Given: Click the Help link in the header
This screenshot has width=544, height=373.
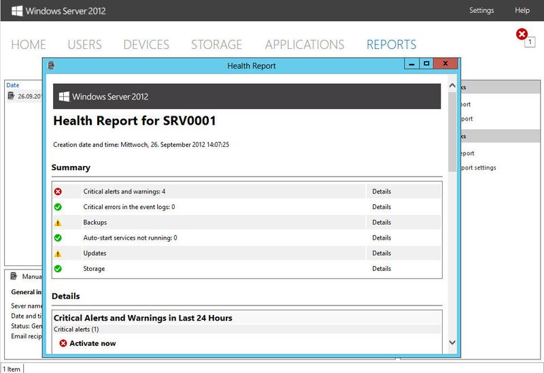Looking at the screenshot, I should click(x=522, y=10).
